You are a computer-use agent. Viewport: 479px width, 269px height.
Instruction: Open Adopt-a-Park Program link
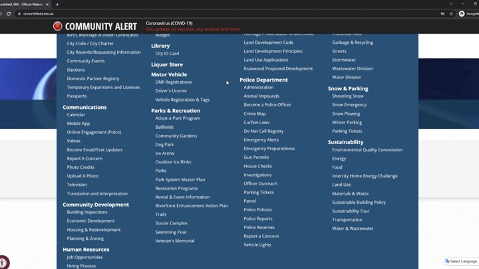point(178,118)
